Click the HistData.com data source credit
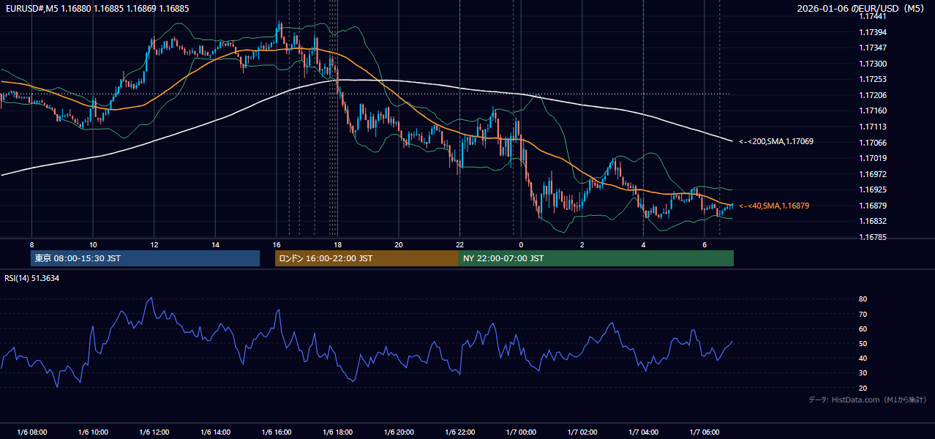The width and height of the screenshot is (935, 439). click(868, 399)
